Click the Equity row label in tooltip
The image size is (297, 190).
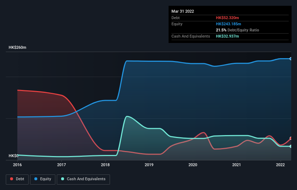click(x=177, y=24)
